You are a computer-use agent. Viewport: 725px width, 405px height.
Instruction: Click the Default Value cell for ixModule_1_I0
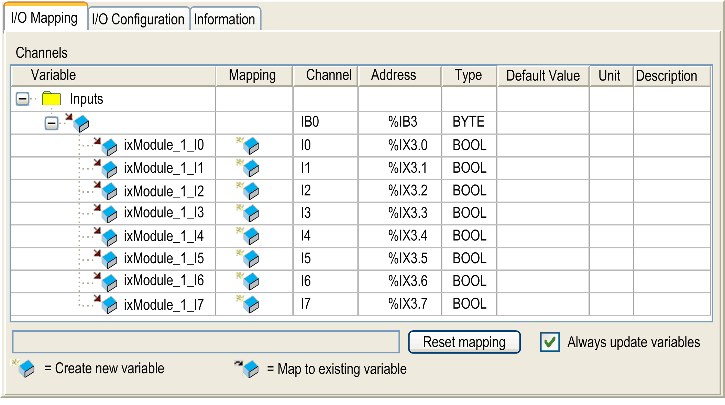coord(543,145)
